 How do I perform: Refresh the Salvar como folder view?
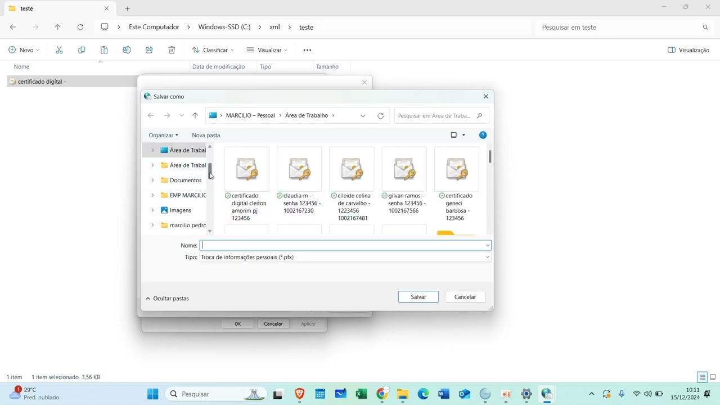[380, 116]
